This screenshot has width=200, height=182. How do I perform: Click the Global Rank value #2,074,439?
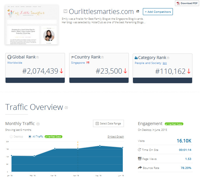40,71
